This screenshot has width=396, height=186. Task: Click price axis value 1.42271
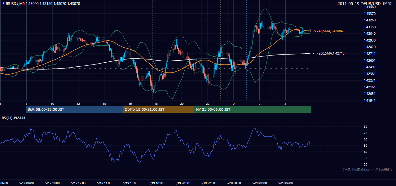point(369,80)
